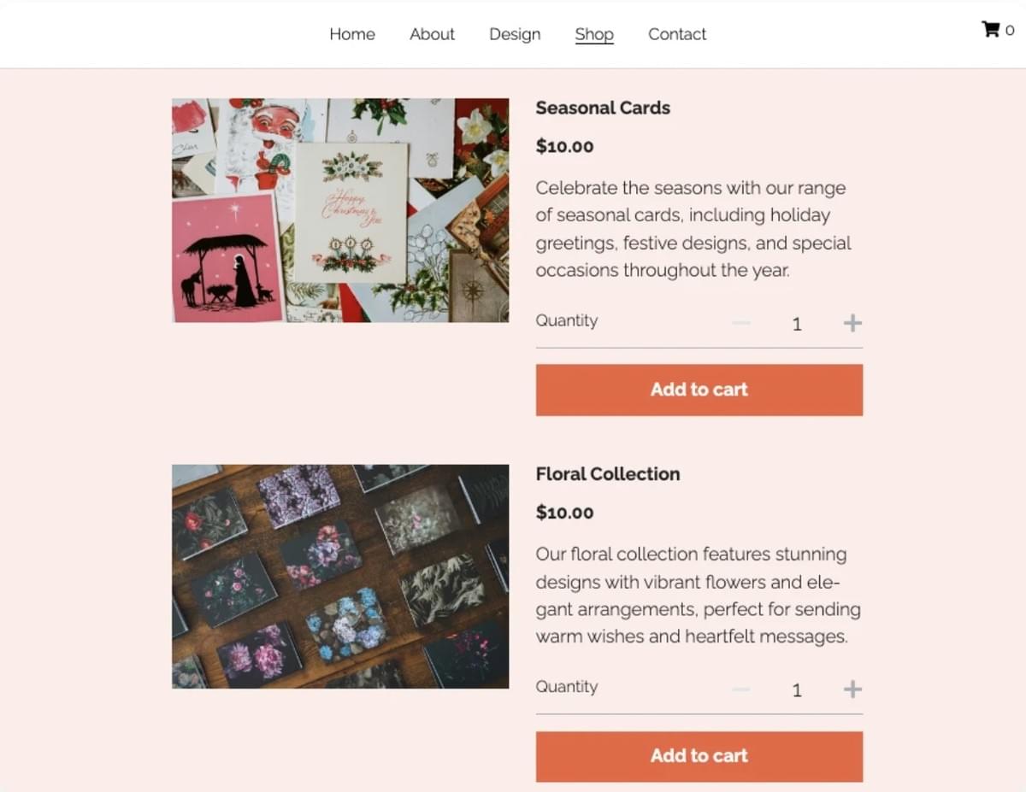
Task: Add Seasonal Cards to cart
Action: pos(699,390)
